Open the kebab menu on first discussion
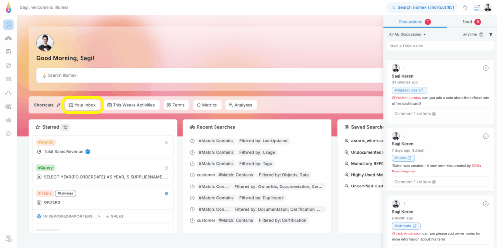The height and width of the screenshot is (248, 497). tap(404, 68)
